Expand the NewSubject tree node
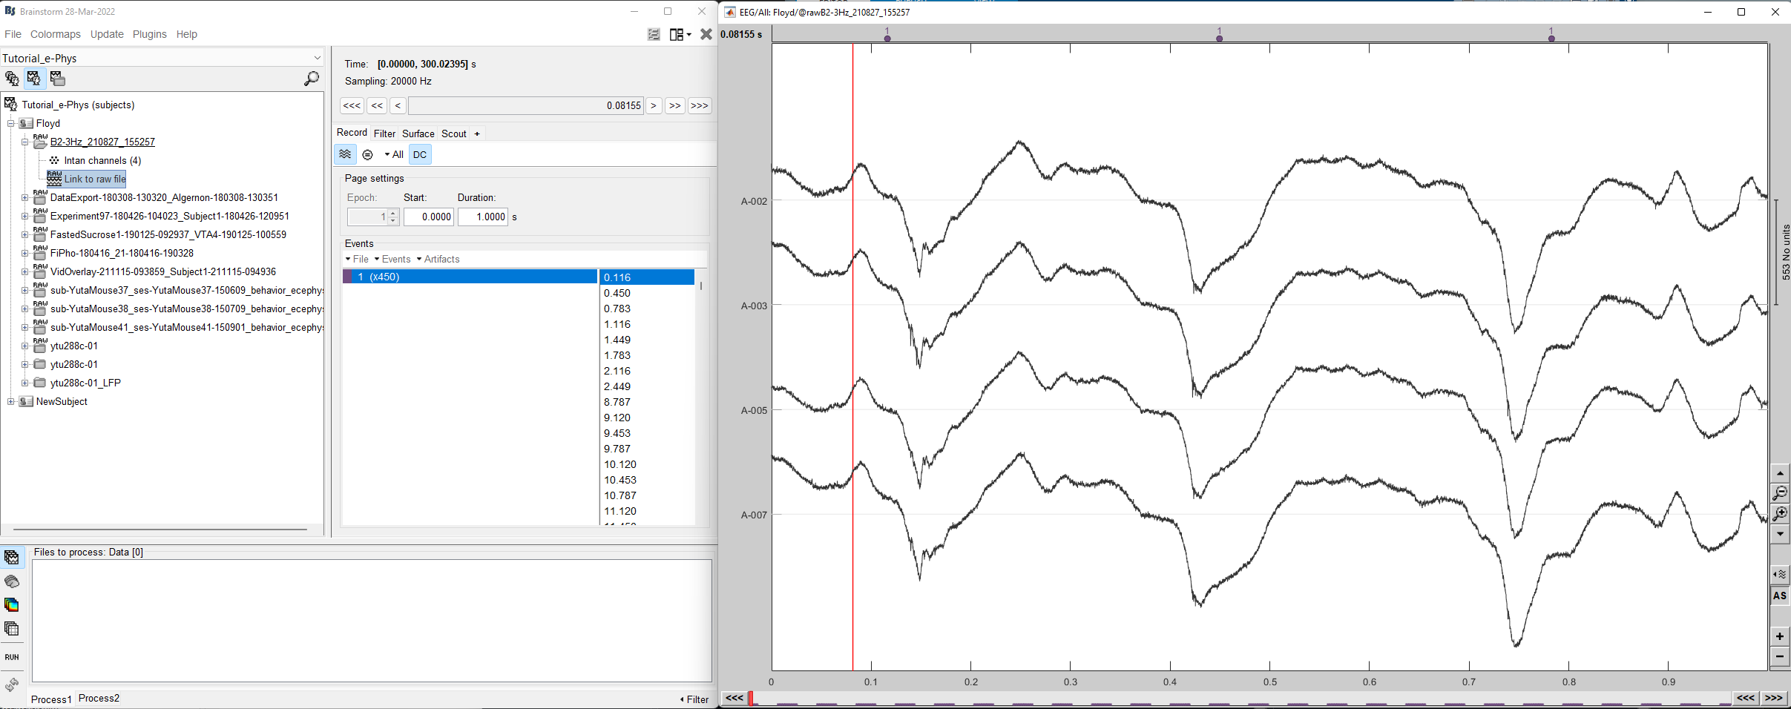1791x709 pixels. (12, 401)
